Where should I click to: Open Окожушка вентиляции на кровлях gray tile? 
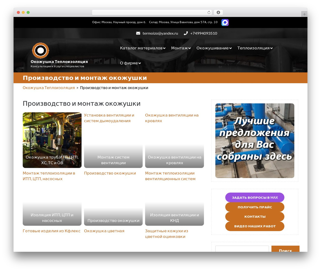tap(175, 156)
